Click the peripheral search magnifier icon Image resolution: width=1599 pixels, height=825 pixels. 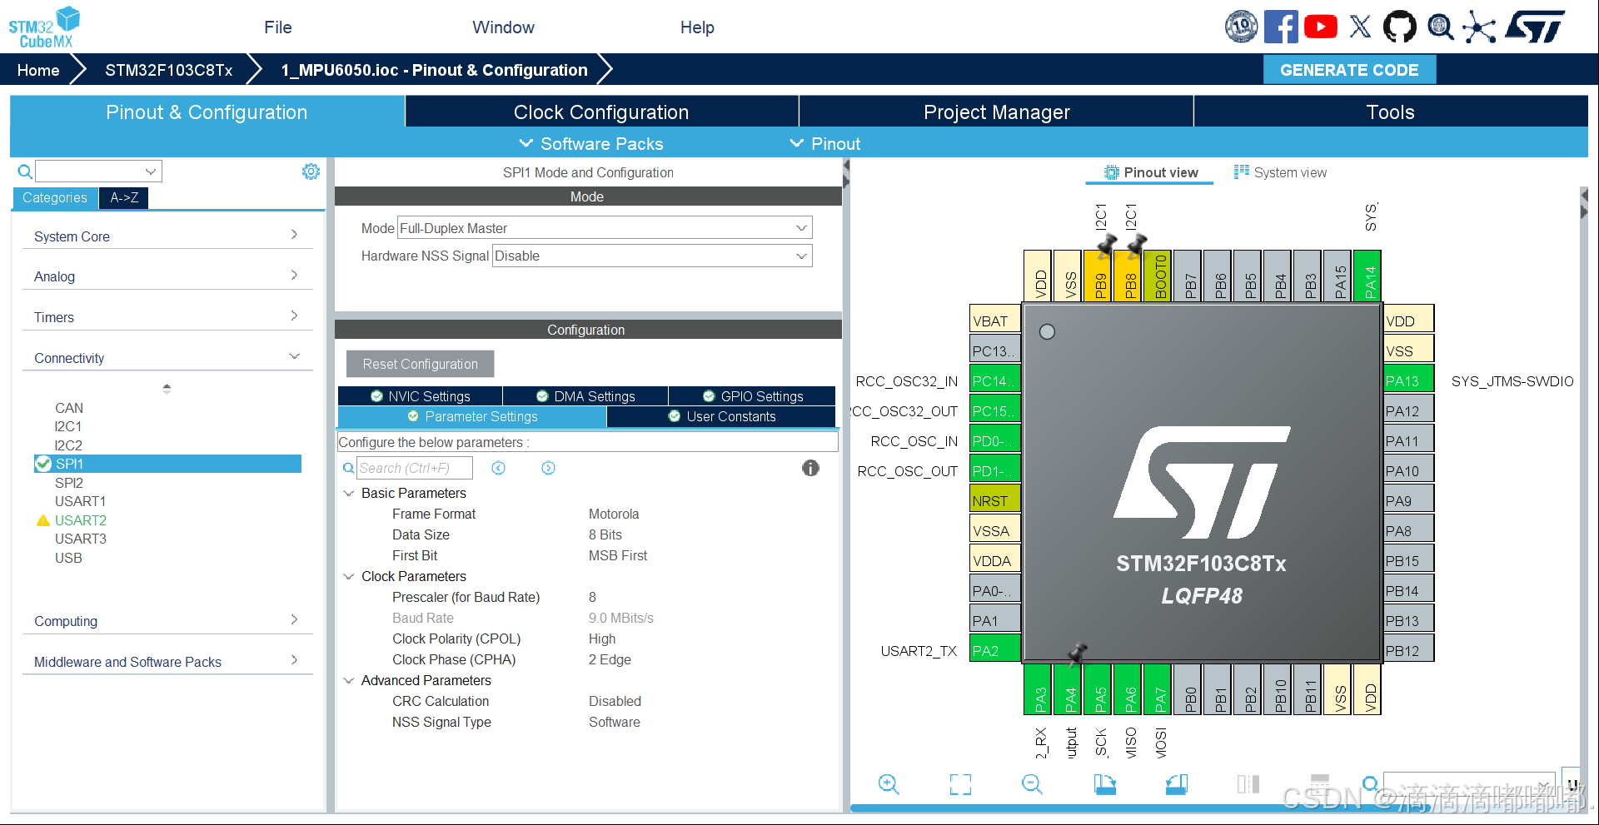(x=25, y=171)
